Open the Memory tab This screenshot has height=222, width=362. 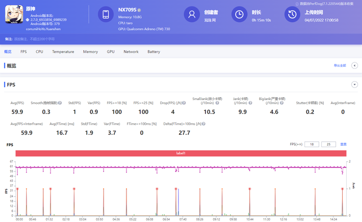(90, 52)
